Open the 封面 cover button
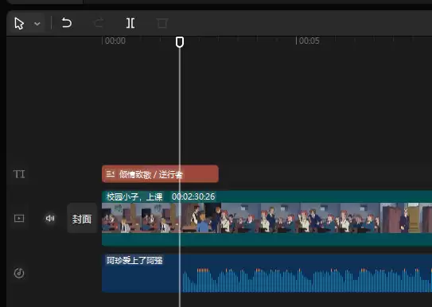 [82, 219]
